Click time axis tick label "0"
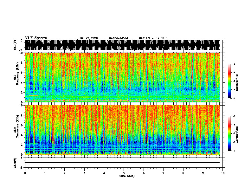The image size is (251, 194). click(25, 173)
